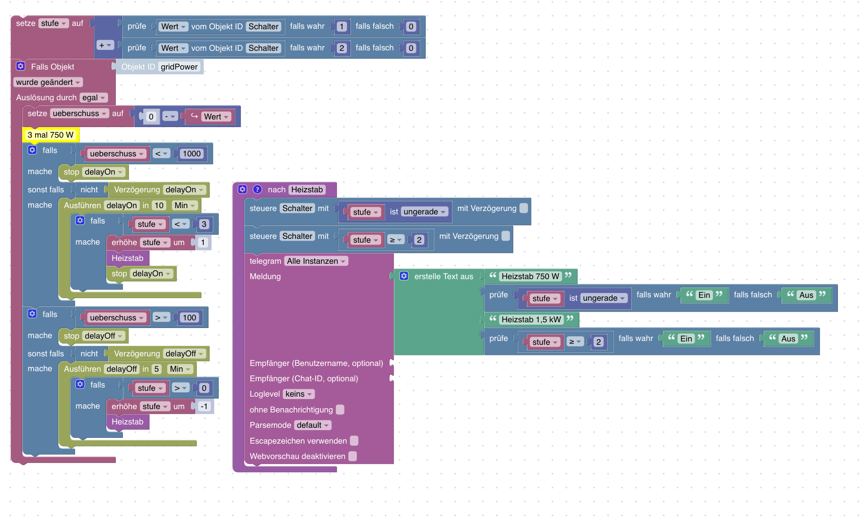Open stufe variable dropdown in top setze block
861x517 pixels.
[53, 23]
